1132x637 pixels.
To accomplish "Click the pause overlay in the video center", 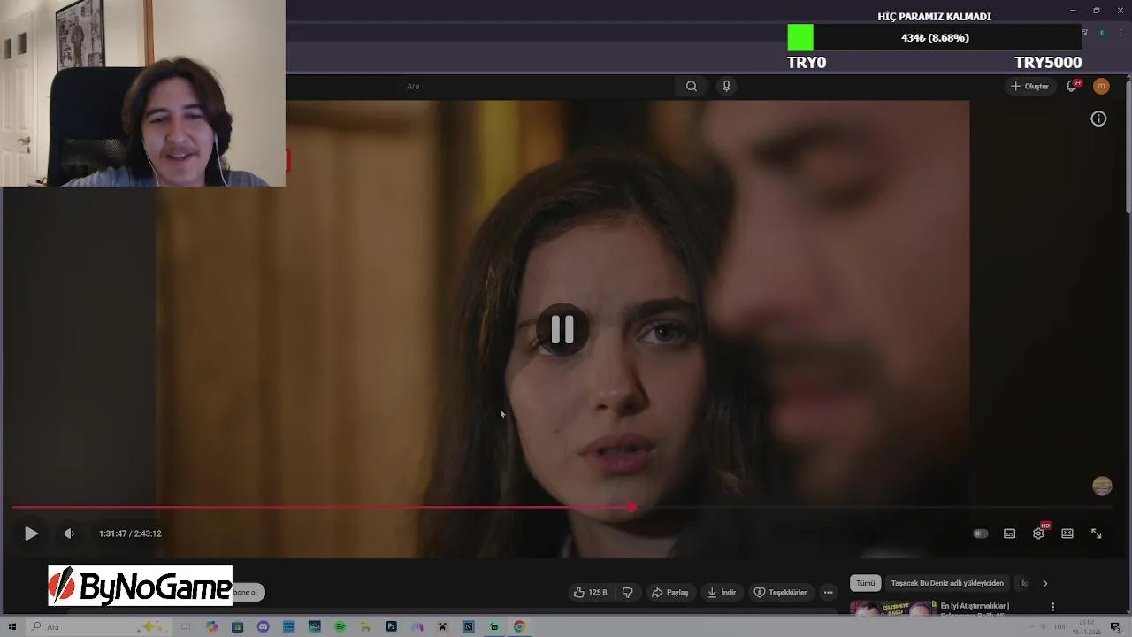I will pyautogui.click(x=562, y=330).
